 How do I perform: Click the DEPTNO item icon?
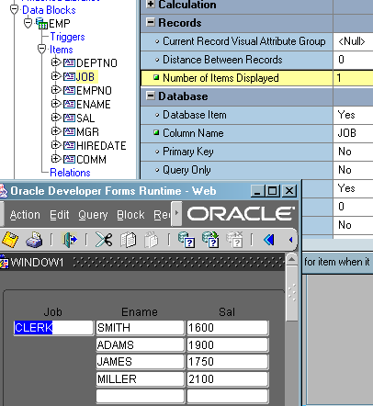(69, 62)
